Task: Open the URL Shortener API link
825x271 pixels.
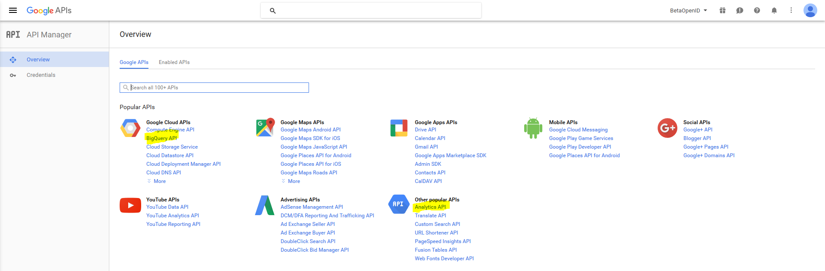Action: (x=436, y=233)
